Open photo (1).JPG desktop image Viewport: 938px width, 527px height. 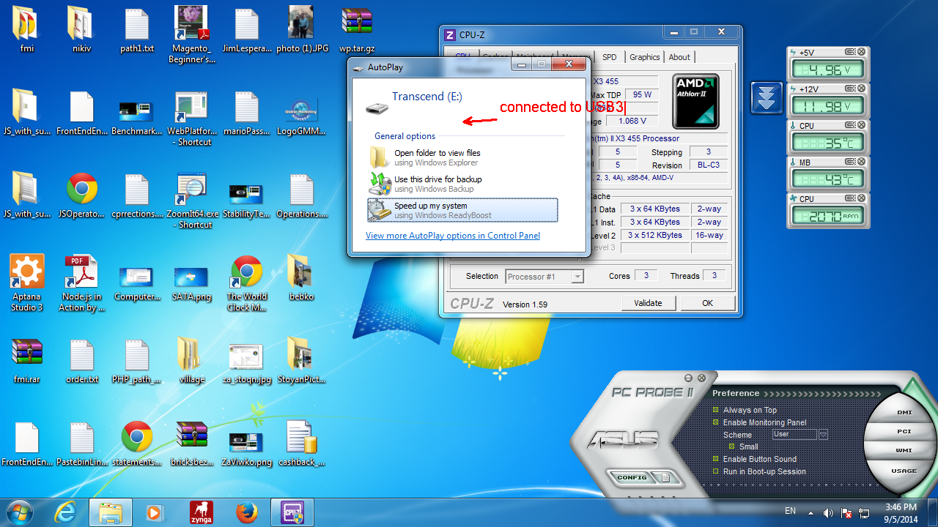(302, 29)
